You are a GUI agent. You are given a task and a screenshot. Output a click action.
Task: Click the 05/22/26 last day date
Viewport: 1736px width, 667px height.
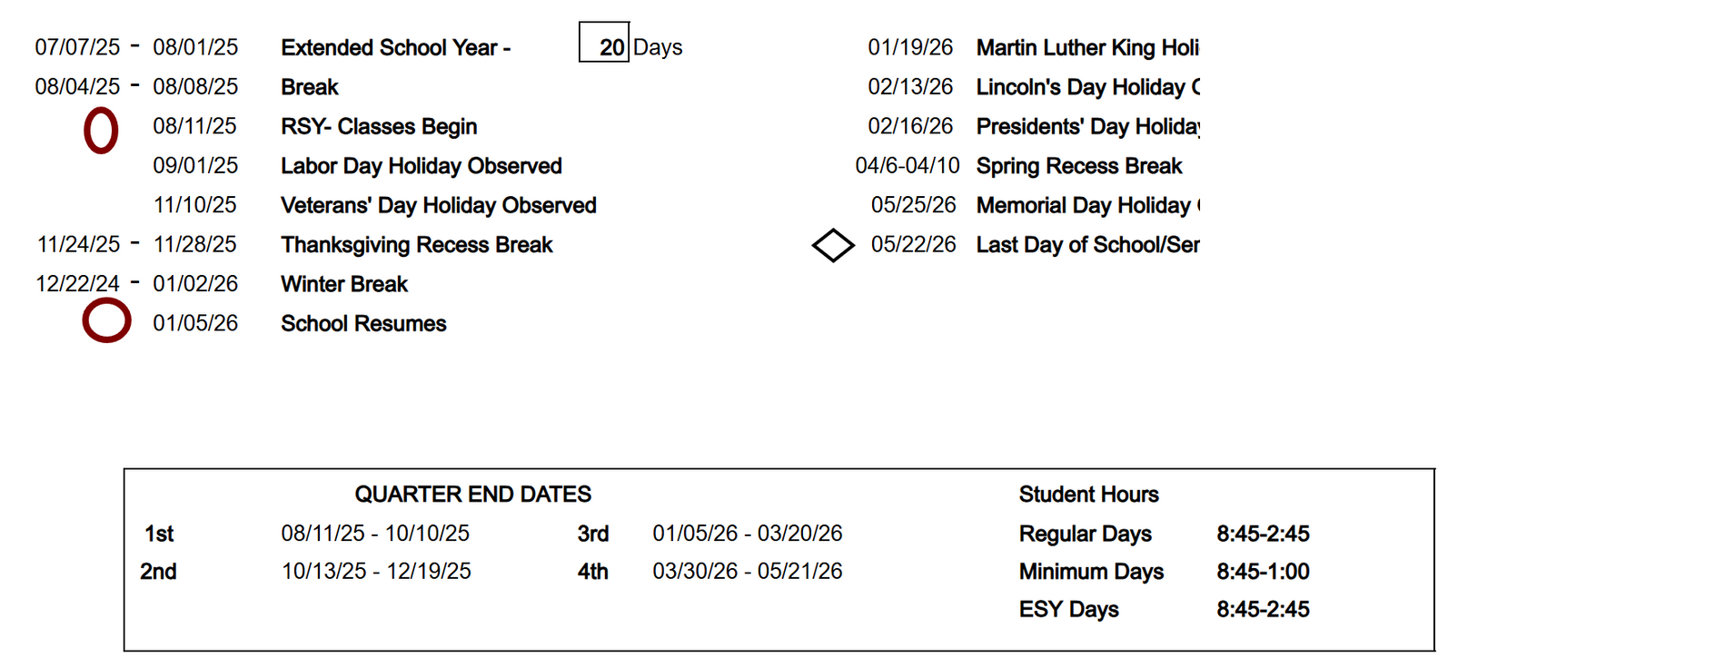[913, 245]
